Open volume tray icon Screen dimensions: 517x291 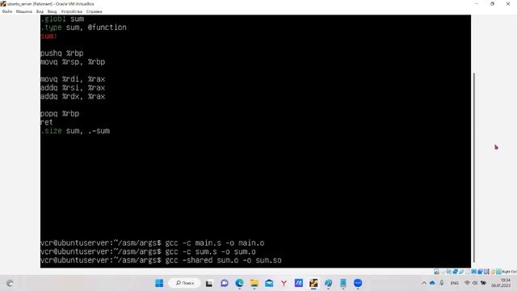(x=475, y=283)
